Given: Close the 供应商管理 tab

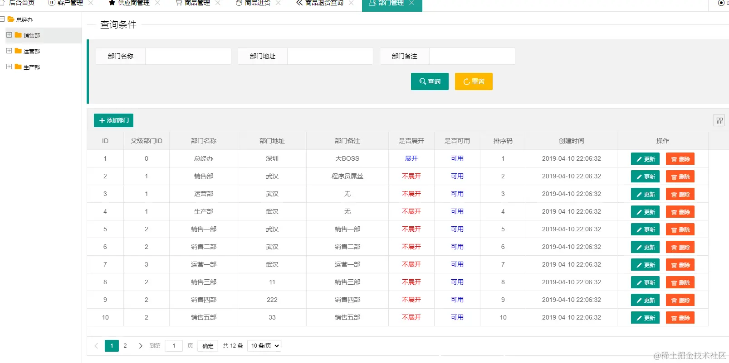Looking at the screenshot, I should (x=157, y=3).
